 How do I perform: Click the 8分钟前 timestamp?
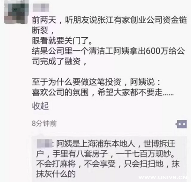tap(44, 124)
